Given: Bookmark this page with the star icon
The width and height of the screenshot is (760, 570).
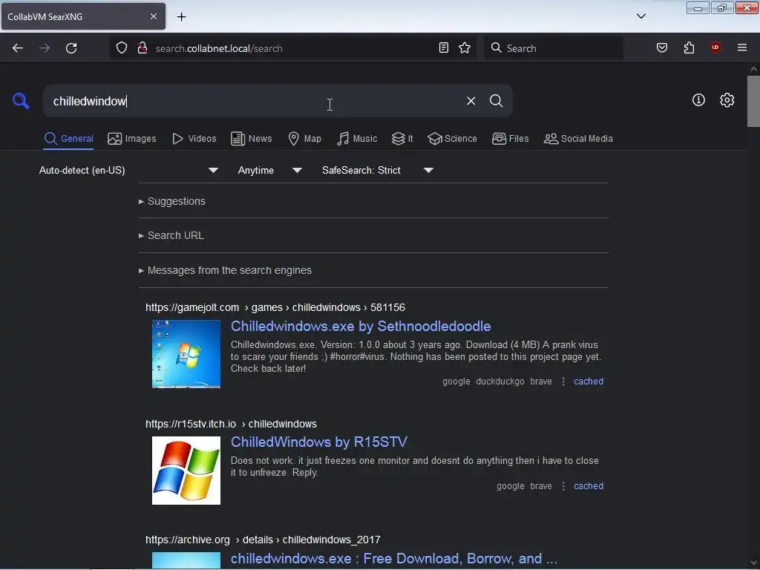Looking at the screenshot, I should click(465, 48).
